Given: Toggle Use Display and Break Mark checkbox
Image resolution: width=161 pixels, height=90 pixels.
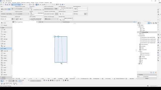Looking at the screenshot, I should [x=30, y=19].
